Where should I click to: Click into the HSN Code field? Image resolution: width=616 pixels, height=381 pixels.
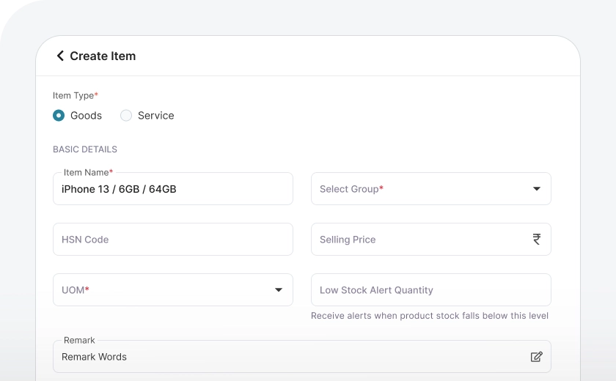pyautogui.click(x=172, y=240)
